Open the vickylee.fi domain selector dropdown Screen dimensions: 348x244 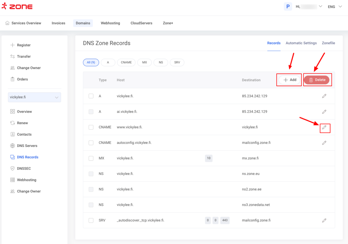(x=34, y=97)
